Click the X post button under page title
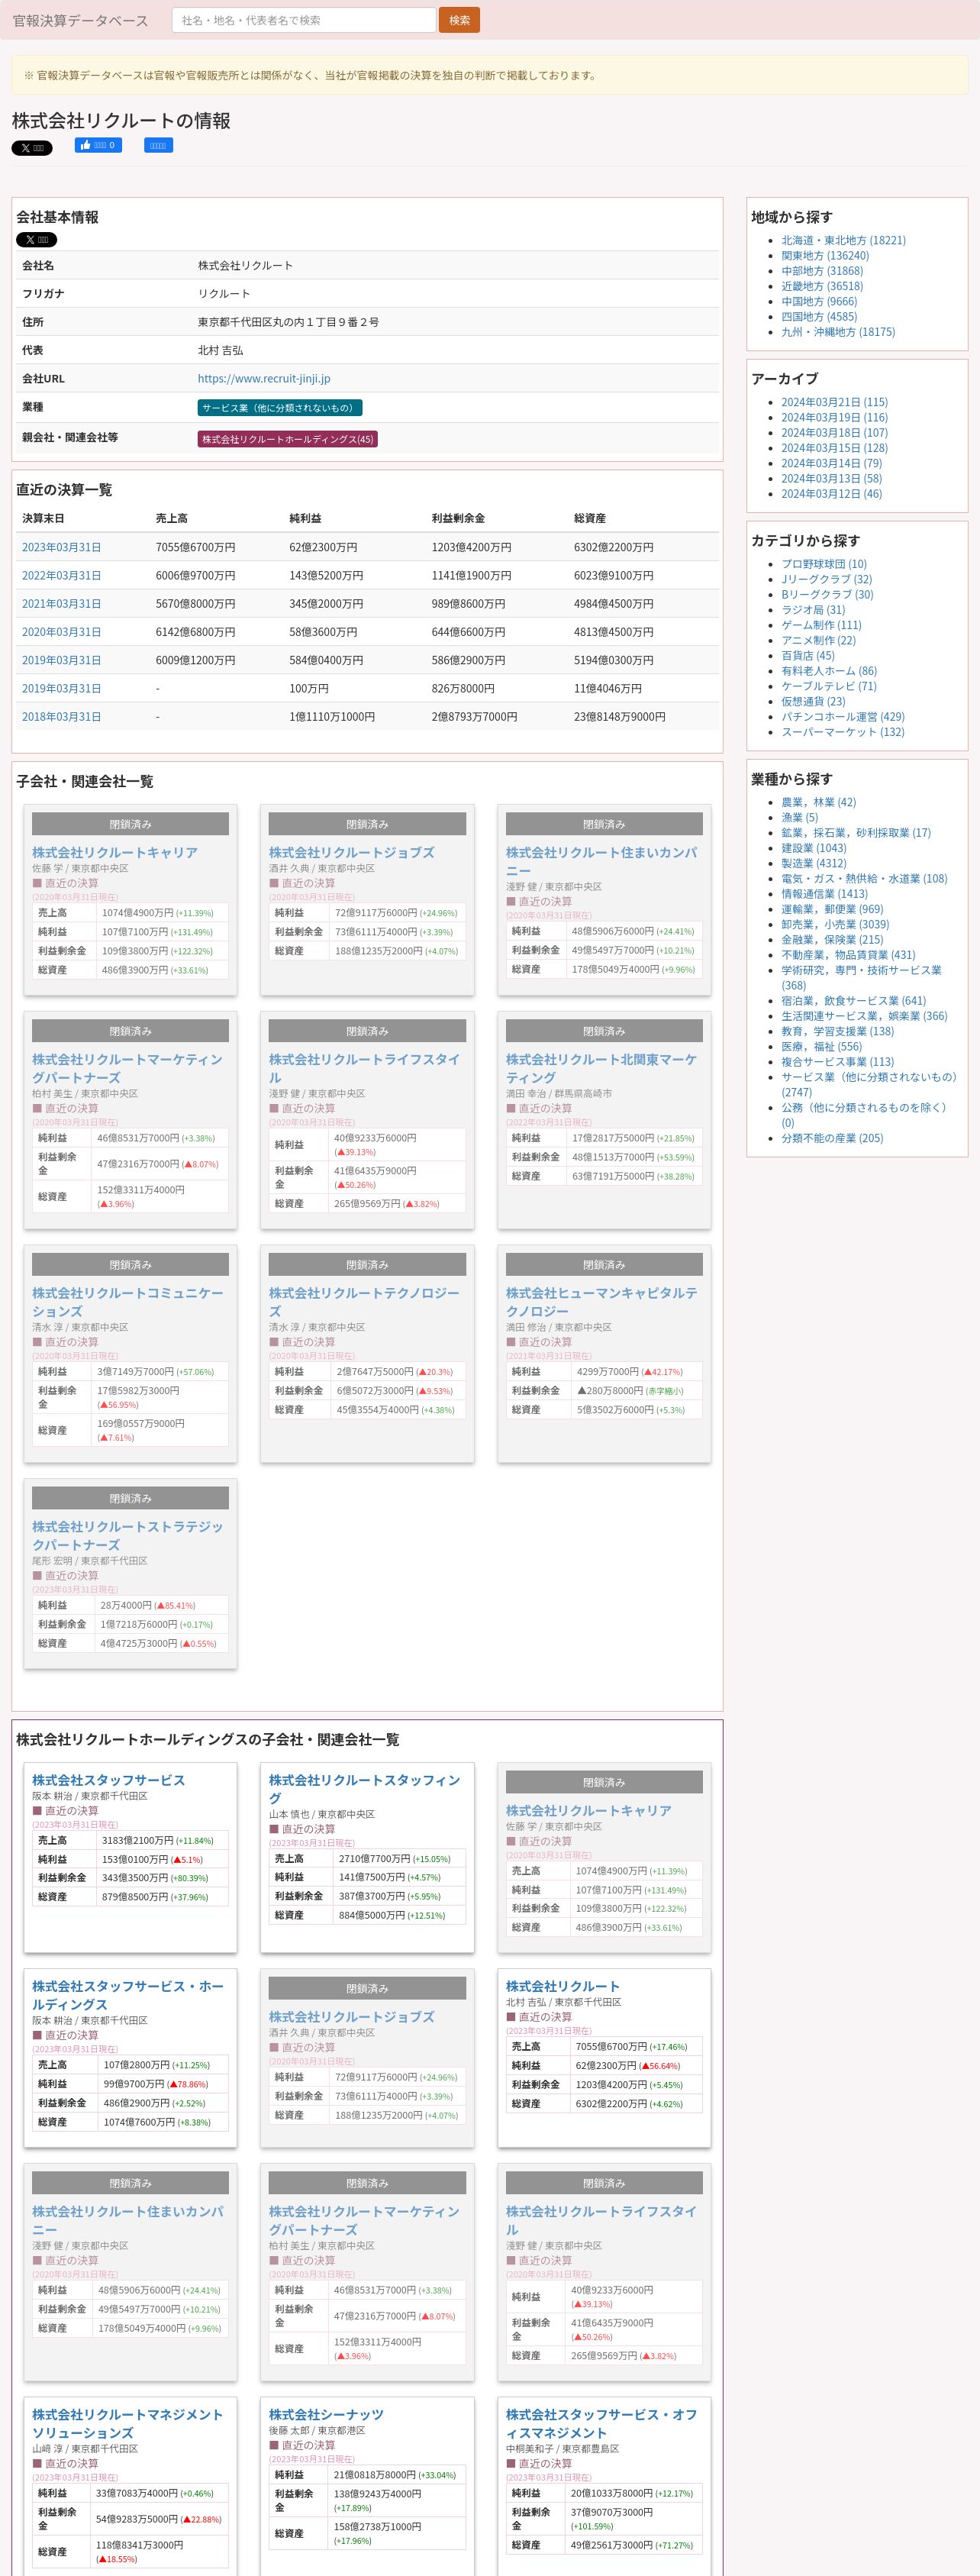Viewport: 980px width, 2576px height. pyautogui.click(x=32, y=148)
